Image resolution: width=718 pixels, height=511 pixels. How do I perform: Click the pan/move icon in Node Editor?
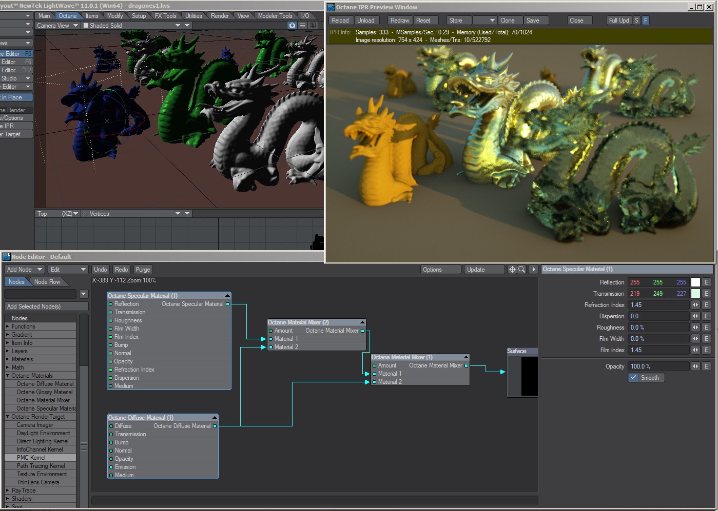click(512, 270)
